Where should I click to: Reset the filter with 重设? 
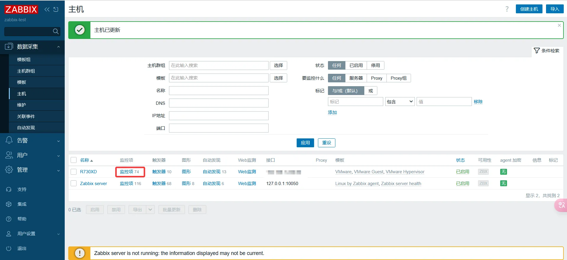326,143
